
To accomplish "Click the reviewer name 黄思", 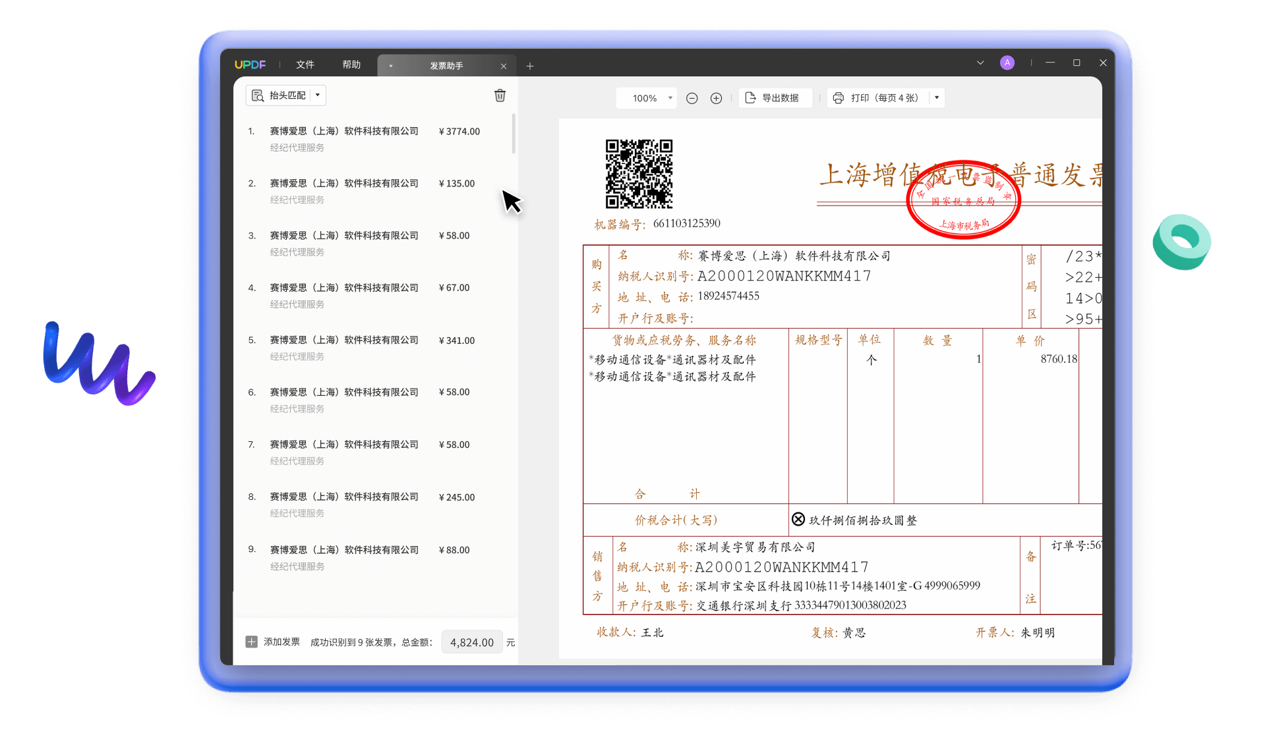I will [x=854, y=632].
